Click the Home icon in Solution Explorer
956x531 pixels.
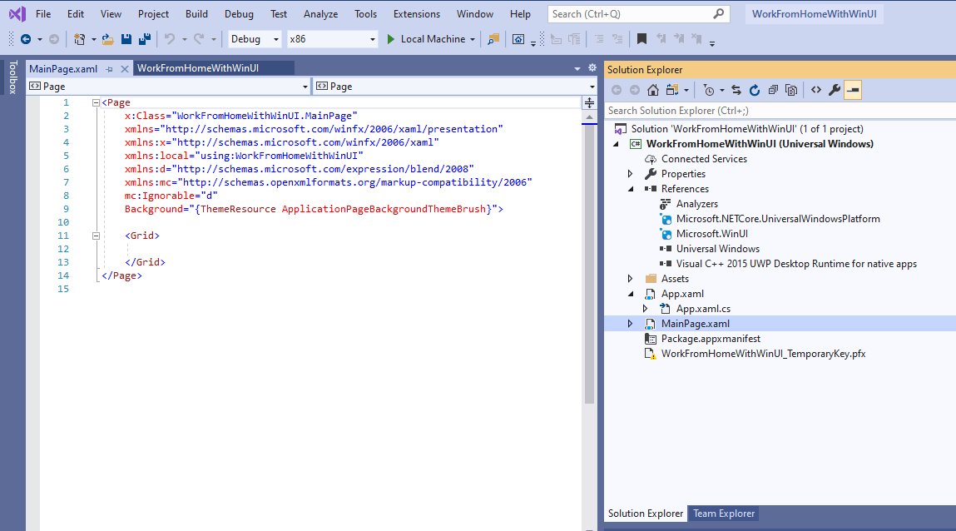click(653, 90)
